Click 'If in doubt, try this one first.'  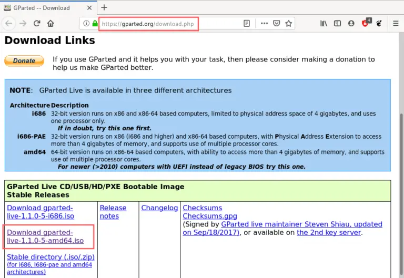coord(105,128)
